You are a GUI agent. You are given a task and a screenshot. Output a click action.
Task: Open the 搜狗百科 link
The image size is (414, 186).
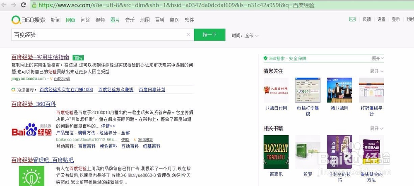tap(108, 146)
